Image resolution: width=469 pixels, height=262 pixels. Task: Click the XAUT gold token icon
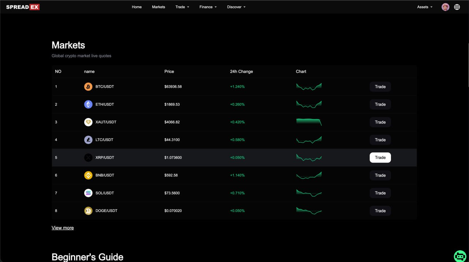[88, 122]
